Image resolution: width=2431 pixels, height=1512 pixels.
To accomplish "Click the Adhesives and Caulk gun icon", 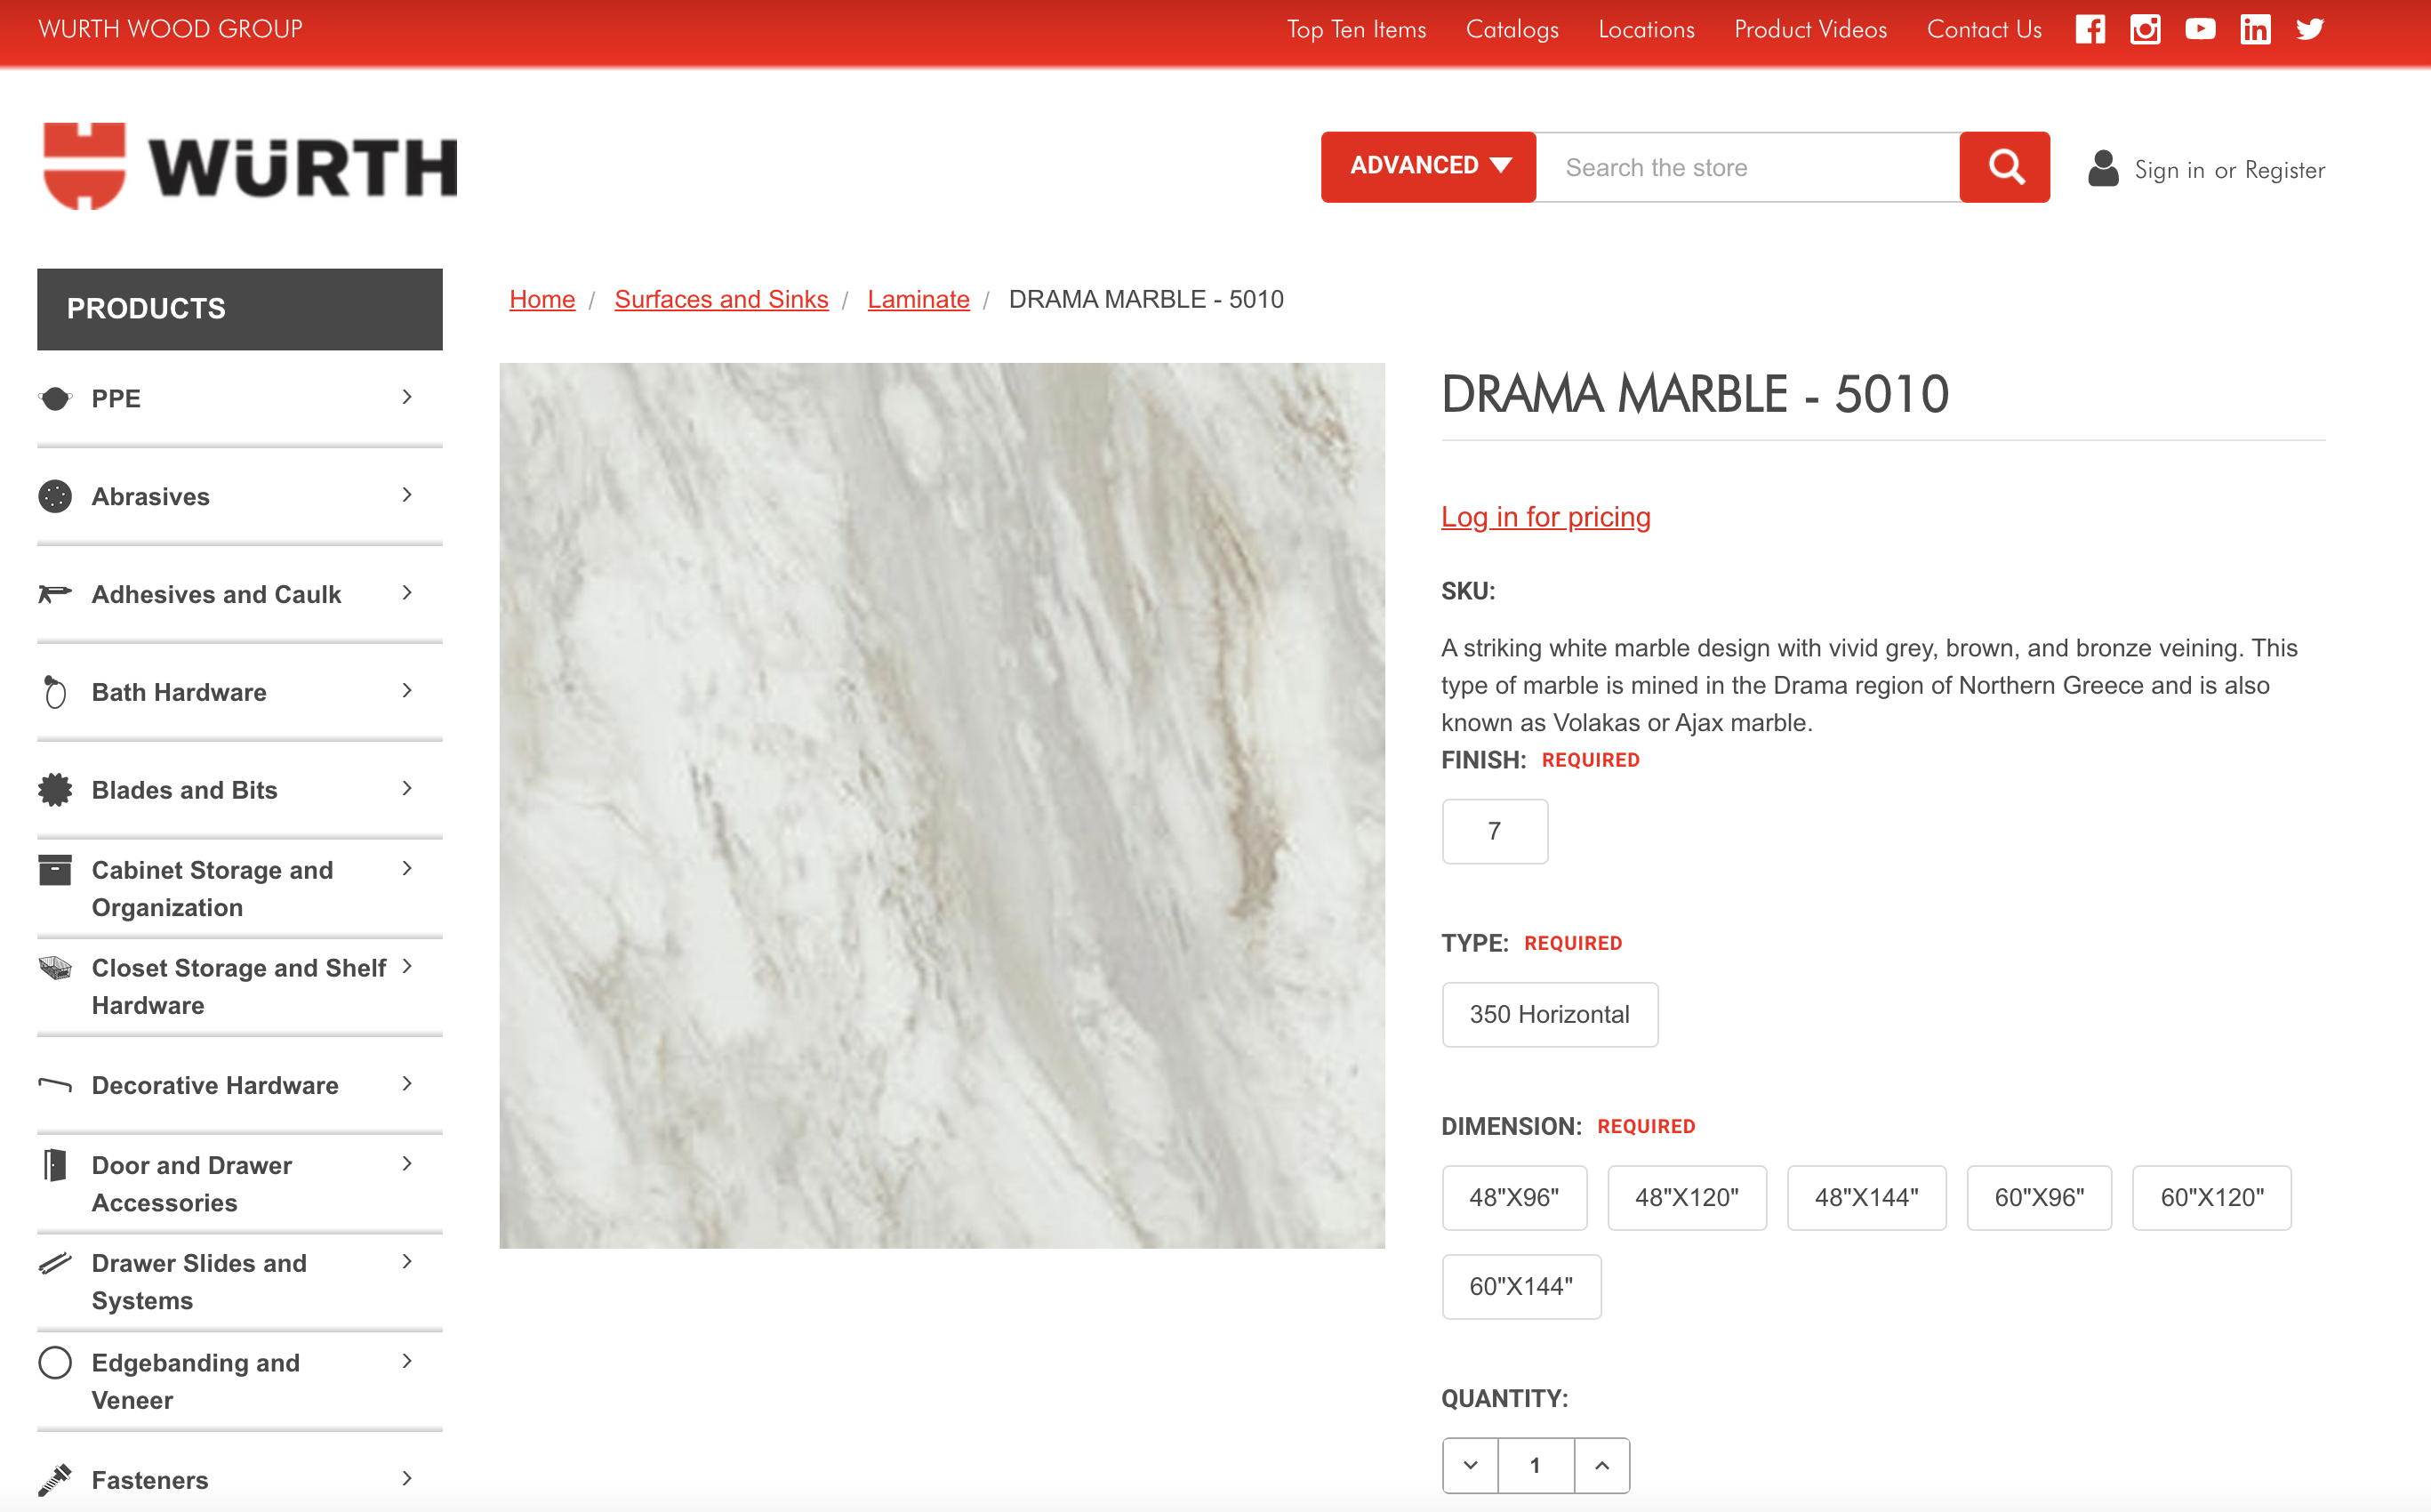I will [x=55, y=594].
